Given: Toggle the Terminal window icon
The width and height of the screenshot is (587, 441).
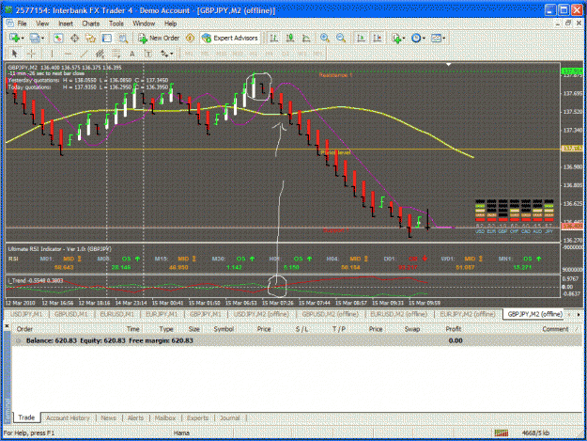Looking at the screenshot, I should (107, 38).
